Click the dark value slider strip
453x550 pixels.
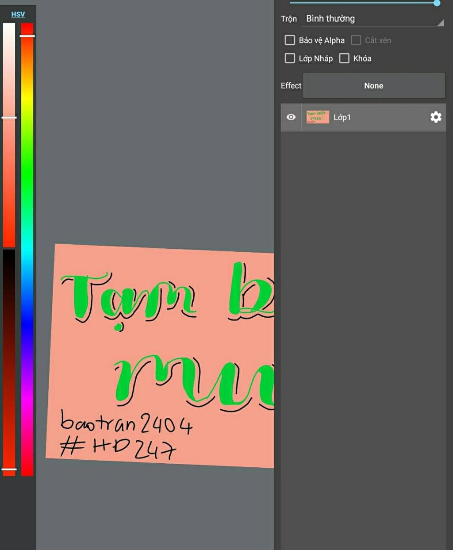(x=9, y=363)
